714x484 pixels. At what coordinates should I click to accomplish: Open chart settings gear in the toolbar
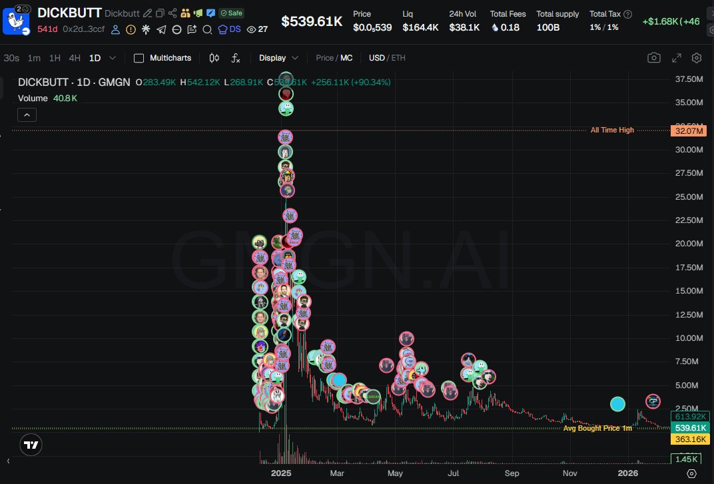(697, 58)
